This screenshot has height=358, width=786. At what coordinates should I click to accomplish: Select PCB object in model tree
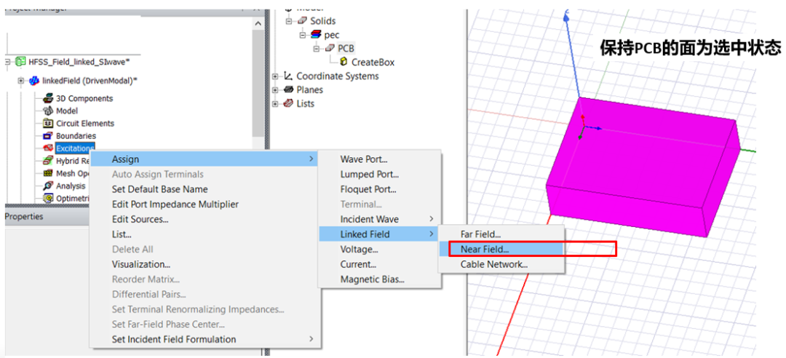(346, 48)
